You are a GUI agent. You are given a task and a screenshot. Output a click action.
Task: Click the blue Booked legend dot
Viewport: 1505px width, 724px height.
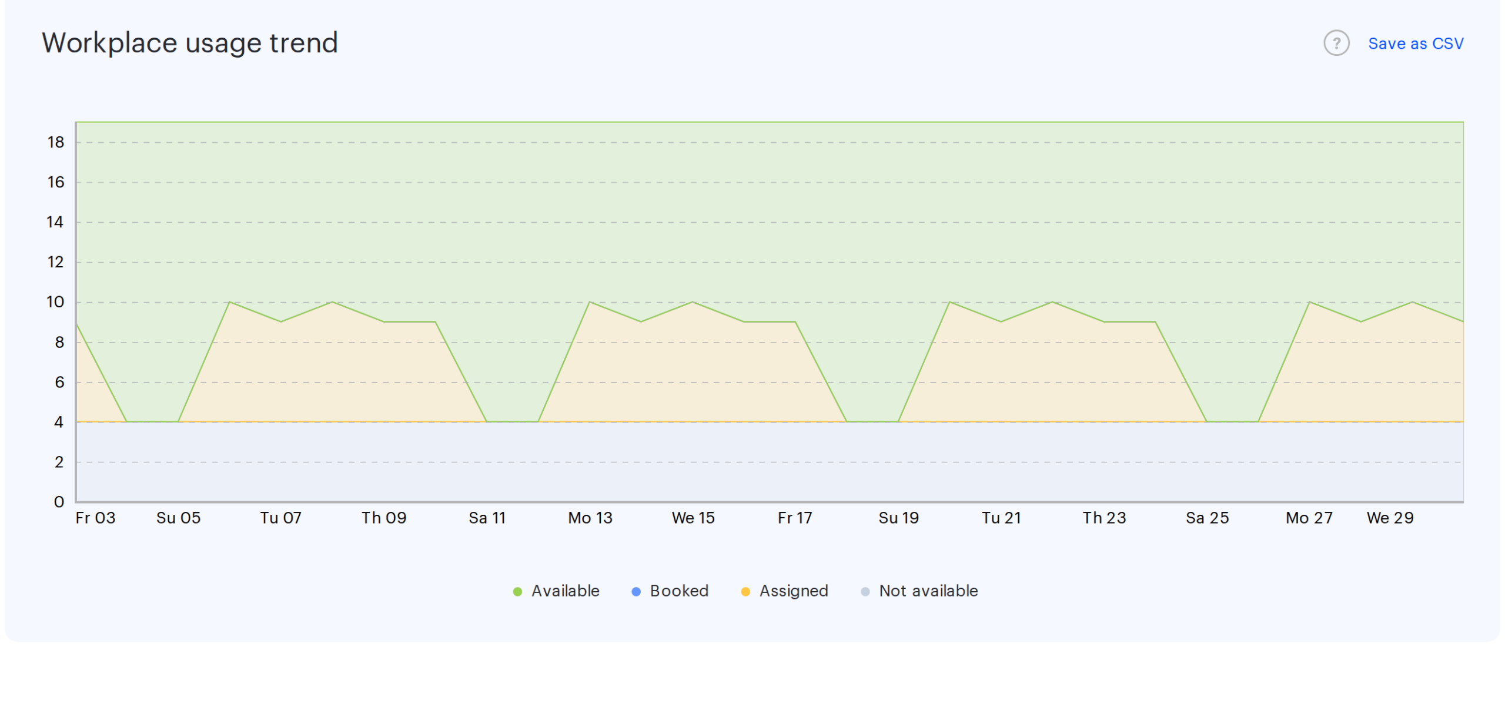[636, 591]
